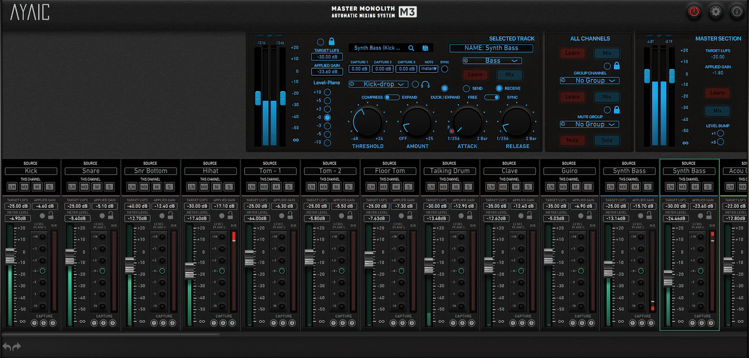Click the save disk icon in Selected Track panel
Image resolution: width=749 pixels, height=358 pixels.
click(x=426, y=48)
